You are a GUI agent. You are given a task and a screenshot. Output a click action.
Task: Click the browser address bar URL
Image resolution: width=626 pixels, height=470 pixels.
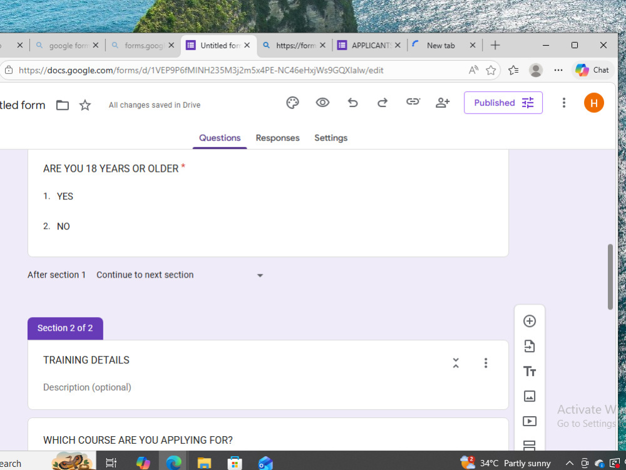click(x=201, y=70)
